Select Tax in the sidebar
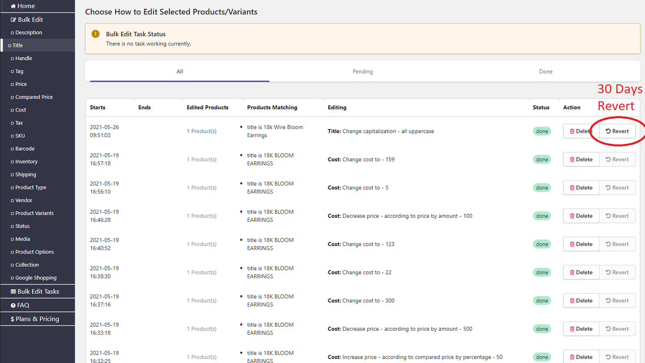The width and height of the screenshot is (645, 363). click(37, 123)
